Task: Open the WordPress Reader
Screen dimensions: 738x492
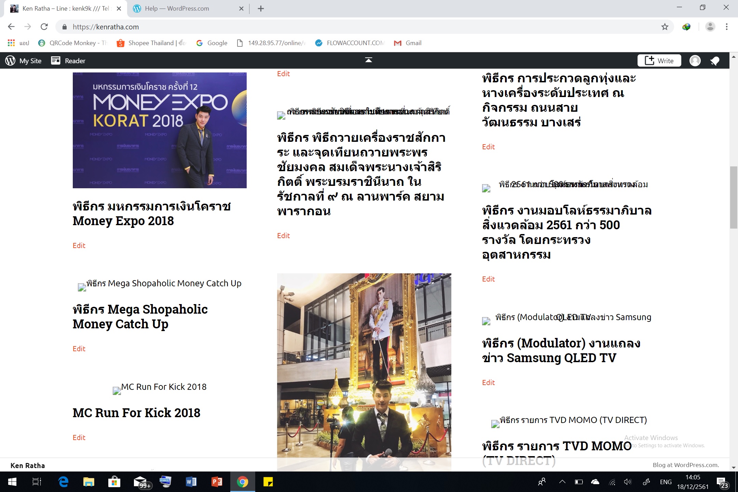Action: [x=68, y=61]
